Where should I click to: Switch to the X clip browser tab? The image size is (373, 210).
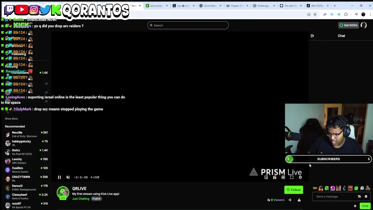pyautogui.click(x=183, y=6)
